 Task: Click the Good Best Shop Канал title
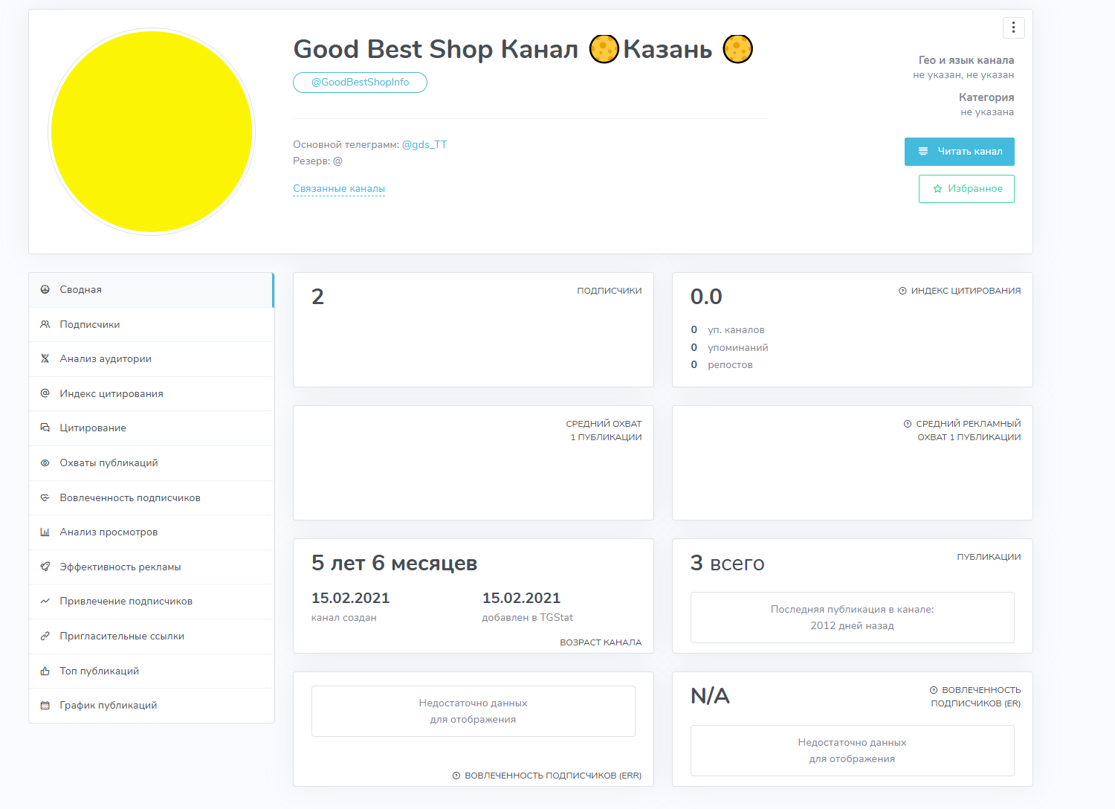click(436, 49)
